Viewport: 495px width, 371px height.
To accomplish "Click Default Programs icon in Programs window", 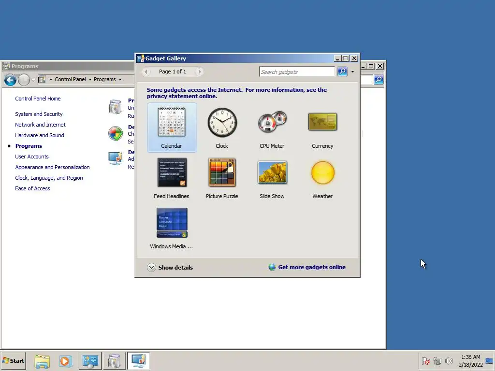I will pos(116,133).
